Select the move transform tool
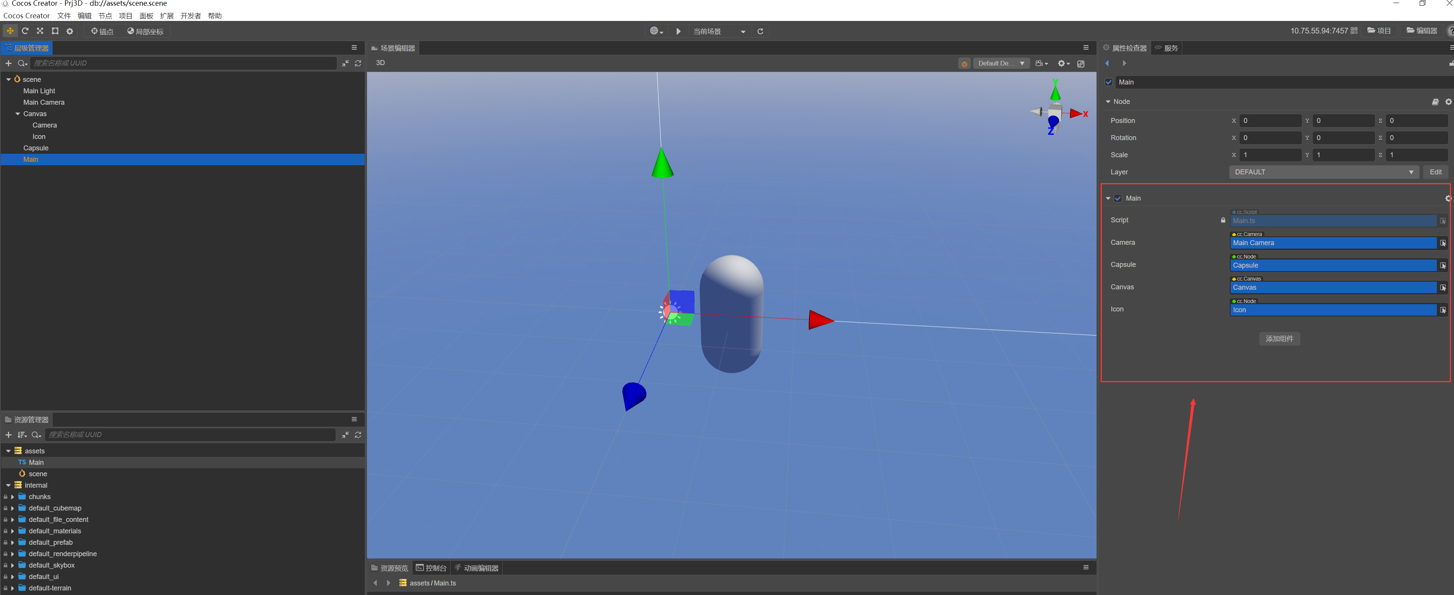Screen dimensions: 1454x595 coord(10,31)
